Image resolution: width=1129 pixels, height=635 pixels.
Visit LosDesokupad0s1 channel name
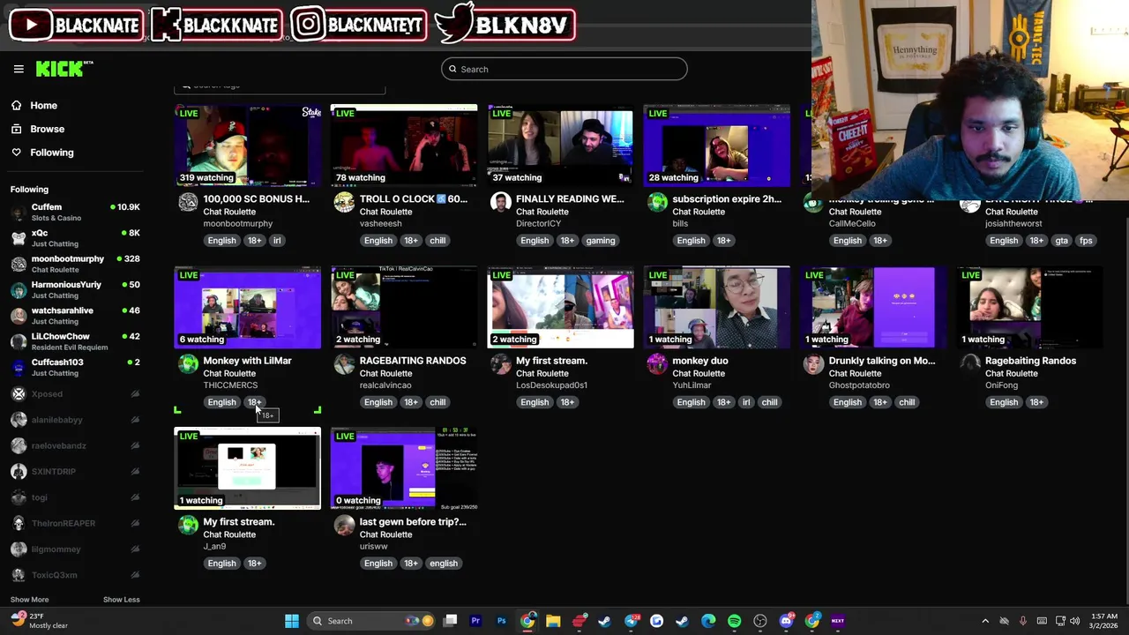coord(551,385)
